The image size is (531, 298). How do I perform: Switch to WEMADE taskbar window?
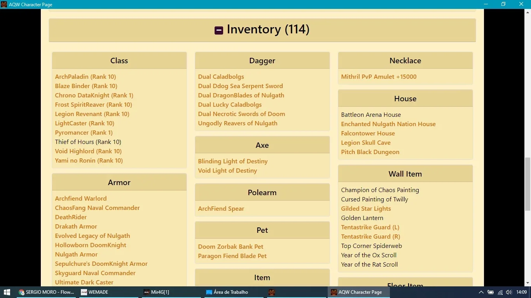pos(108,292)
